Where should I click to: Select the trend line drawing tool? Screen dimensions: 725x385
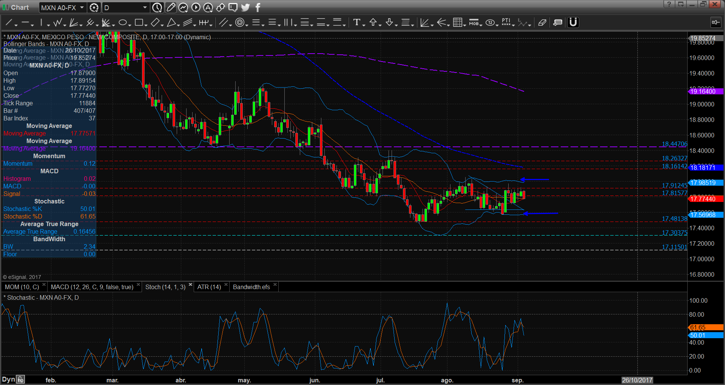[x=9, y=23]
